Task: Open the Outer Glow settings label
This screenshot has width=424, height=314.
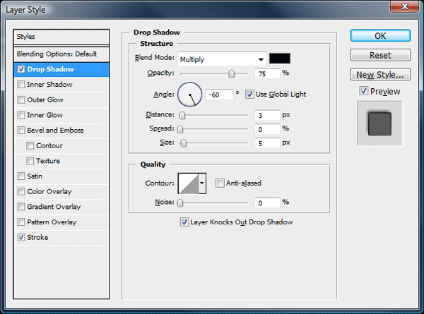Action: coord(45,100)
